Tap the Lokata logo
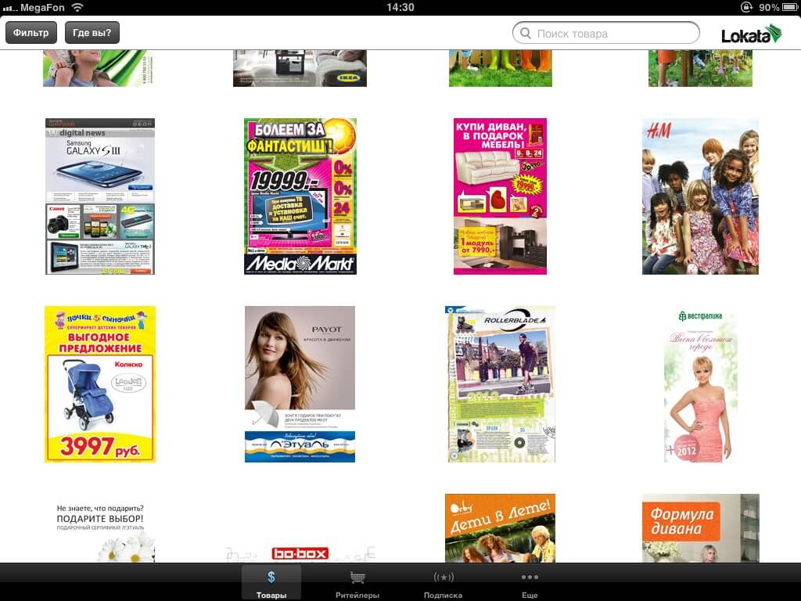 751,34
